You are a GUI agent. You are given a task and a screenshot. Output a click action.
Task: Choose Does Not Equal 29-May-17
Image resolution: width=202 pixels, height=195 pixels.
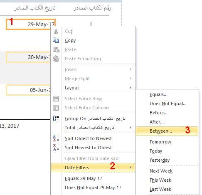coord(93,188)
